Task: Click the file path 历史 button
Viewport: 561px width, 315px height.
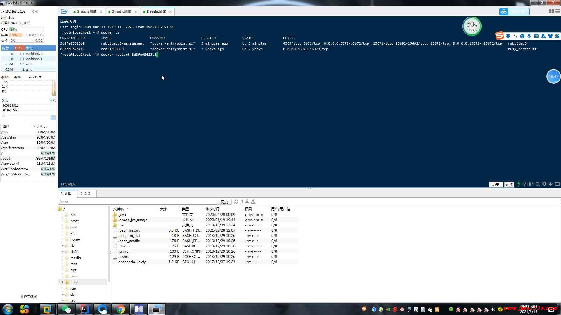Action: coord(224,202)
